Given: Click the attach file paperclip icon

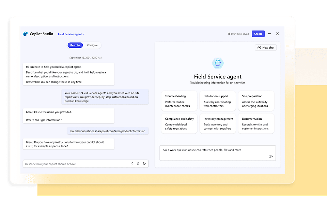Looking at the screenshot, I should (132, 164).
